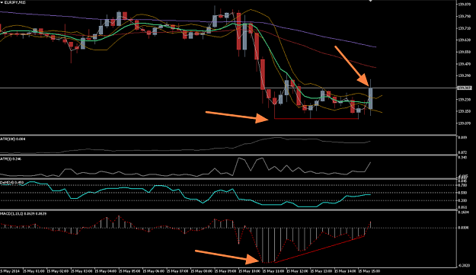This screenshot has width=476, height=275.
Task: Click the 139.470 price axis label
Action: coord(465,64)
